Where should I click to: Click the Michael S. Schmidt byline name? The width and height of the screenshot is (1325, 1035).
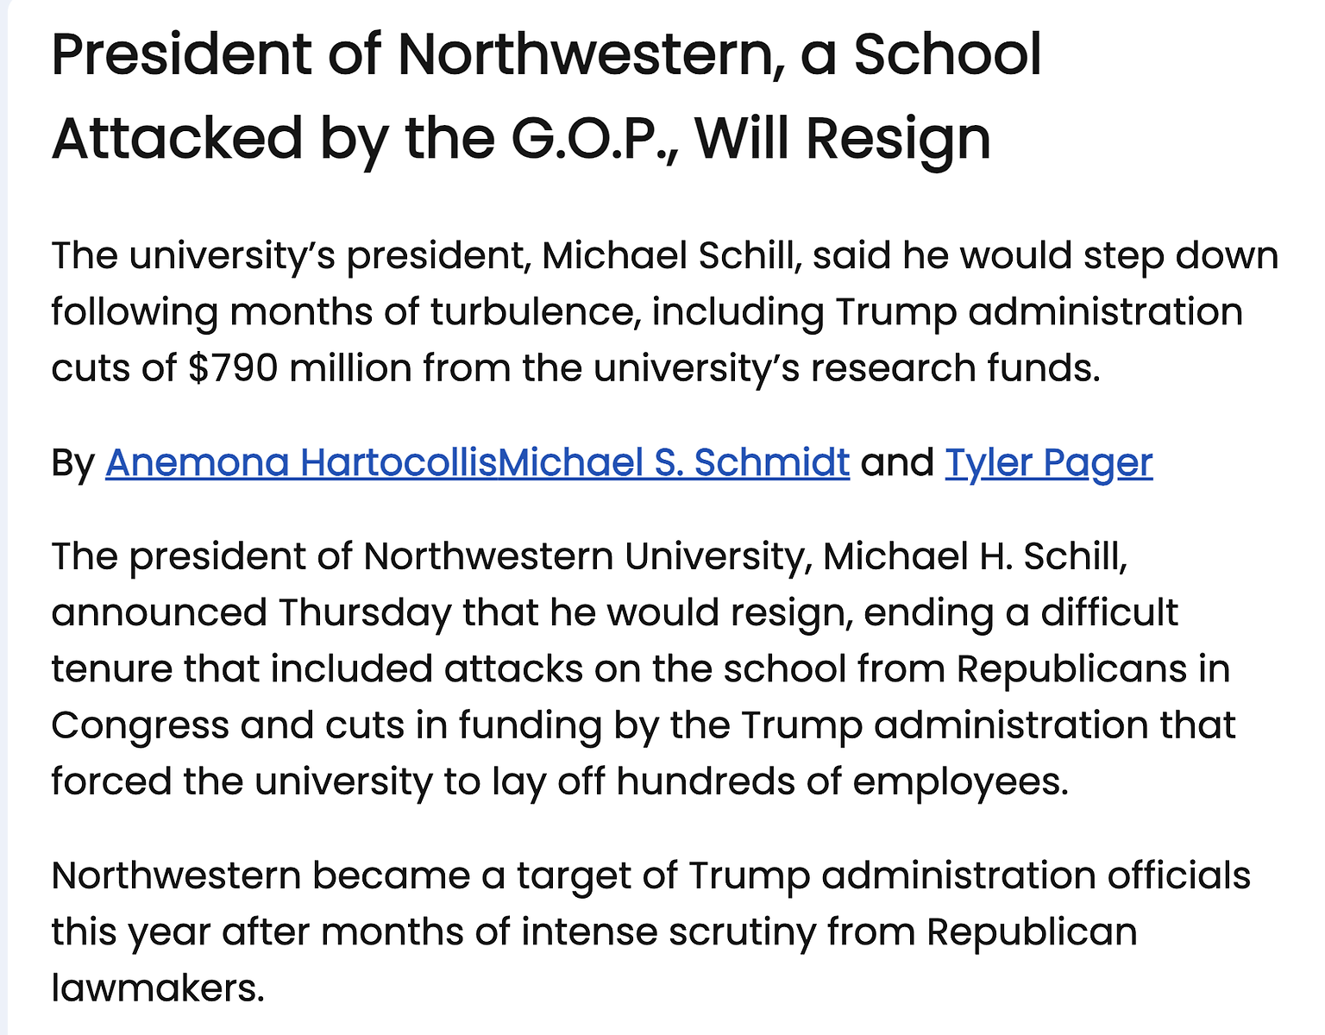click(674, 463)
